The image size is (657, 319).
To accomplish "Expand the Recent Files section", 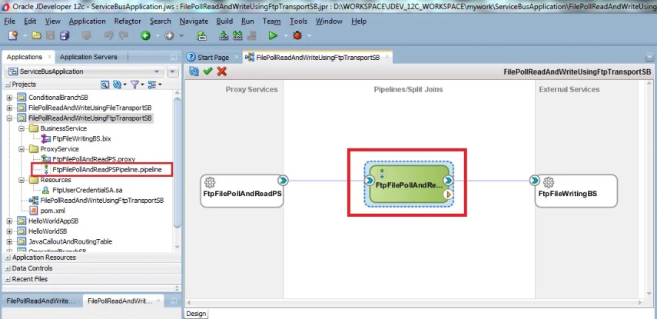I will point(8,279).
